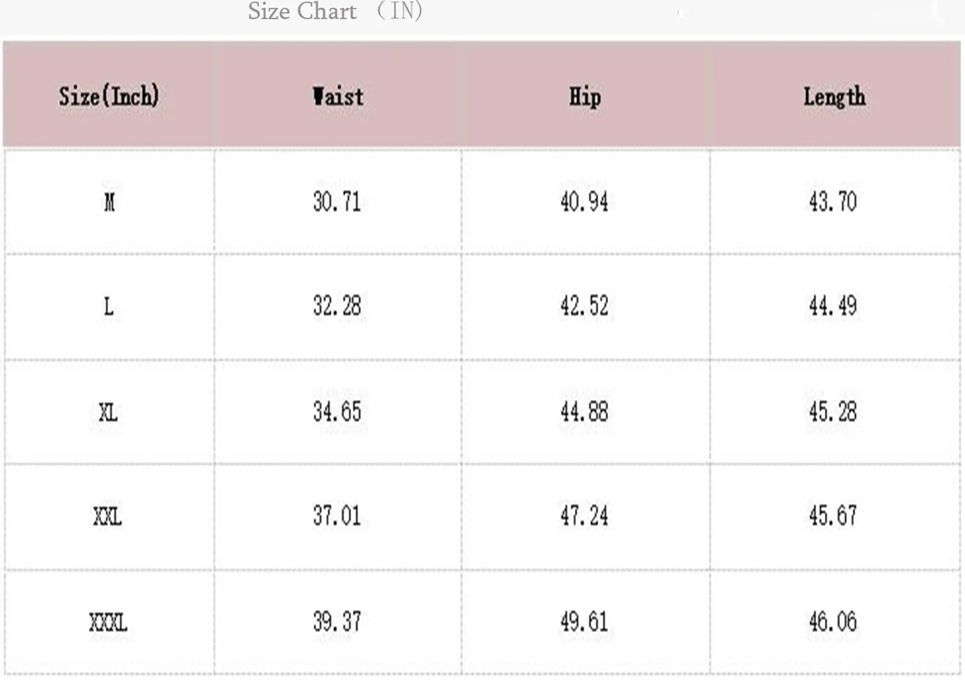Click hip value 40.94
The height and width of the screenshot is (681, 965).
[x=584, y=201]
